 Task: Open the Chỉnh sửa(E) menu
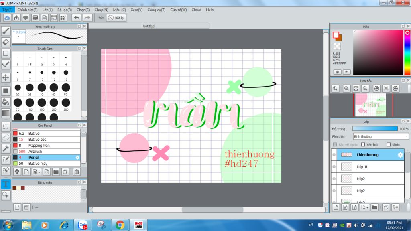pyautogui.click(x=28, y=10)
